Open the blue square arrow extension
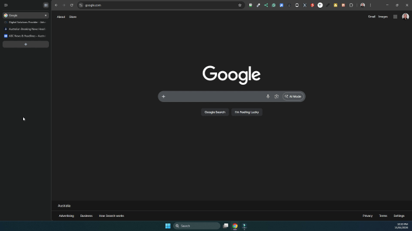 coord(281,5)
